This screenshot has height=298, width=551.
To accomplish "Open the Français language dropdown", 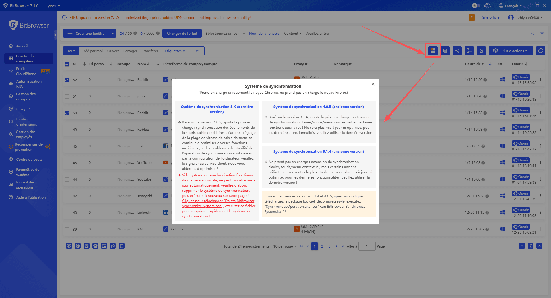I will pyautogui.click(x=510, y=6).
